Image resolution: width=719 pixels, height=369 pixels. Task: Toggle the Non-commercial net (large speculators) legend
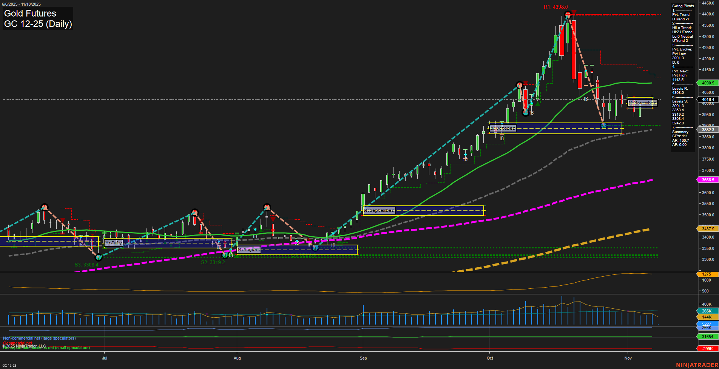[39, 338]
